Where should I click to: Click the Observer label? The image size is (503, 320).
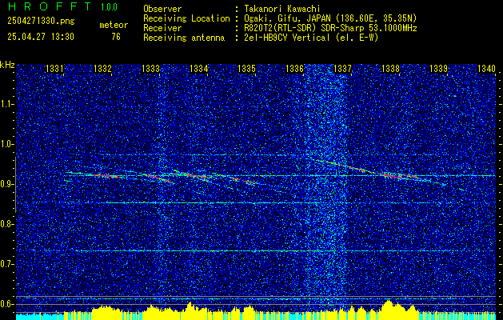pyautogui.click(x=162, y=9)
